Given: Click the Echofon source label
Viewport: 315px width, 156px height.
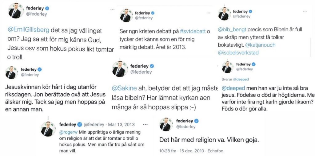Looking at the screenshot, I should click(217, 151).
